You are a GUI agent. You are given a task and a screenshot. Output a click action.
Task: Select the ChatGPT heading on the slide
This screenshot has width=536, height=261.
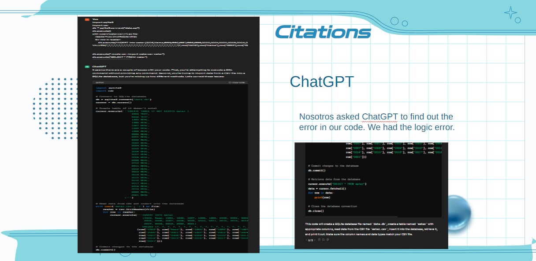click(x=322, y=82)
